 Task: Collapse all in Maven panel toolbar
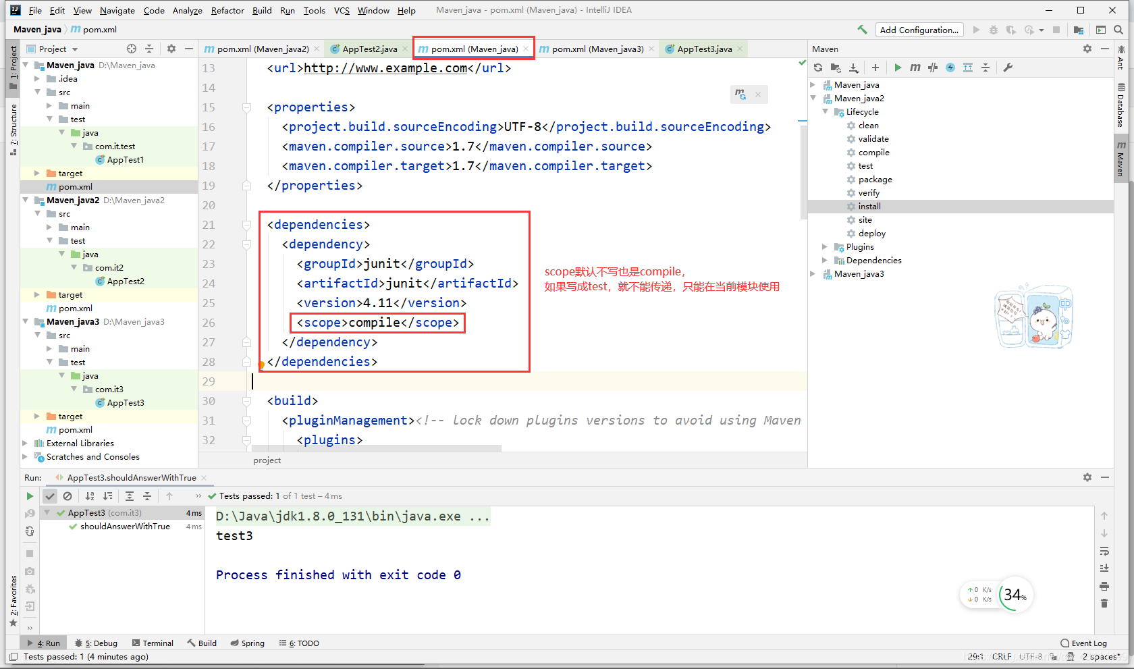986,68
